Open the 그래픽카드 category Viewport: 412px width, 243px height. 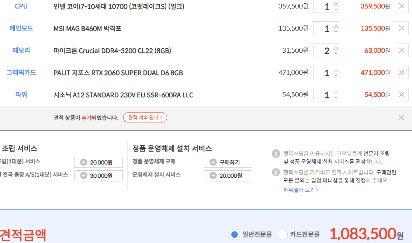point(21,73)
